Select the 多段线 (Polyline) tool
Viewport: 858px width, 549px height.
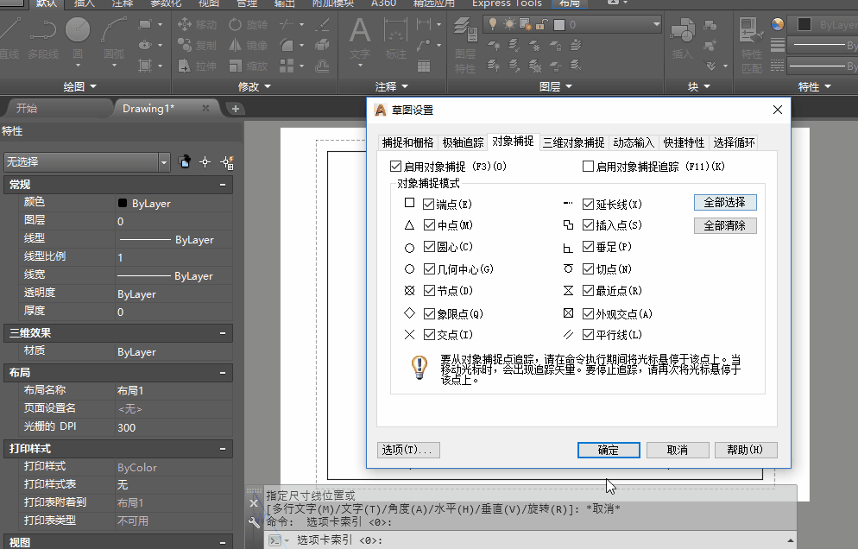click(x=42, y=39)
